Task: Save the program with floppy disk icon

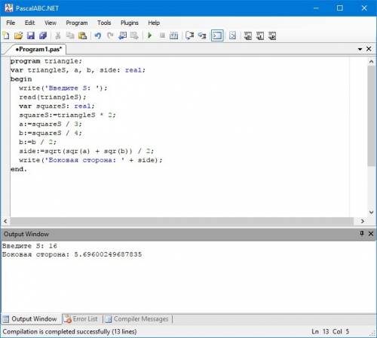Action: [x=31, y=35]
